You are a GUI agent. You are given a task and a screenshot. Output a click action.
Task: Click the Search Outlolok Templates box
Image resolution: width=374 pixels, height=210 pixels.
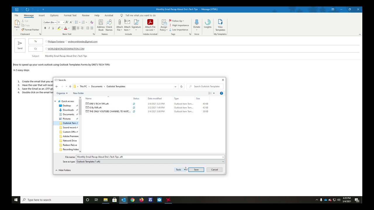(205, 86)
